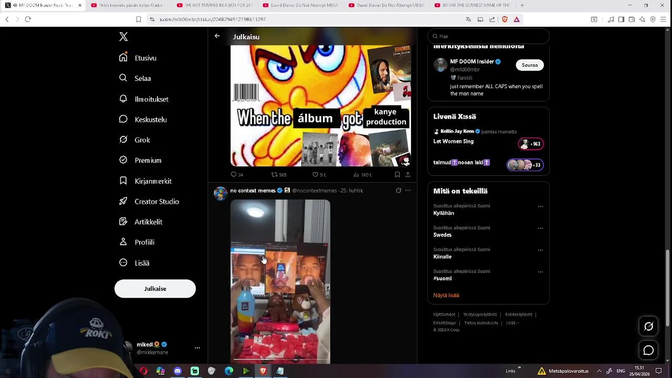672x378 pixels.
Task: Open account menu dots next to mikedi
Action: click(197, 348)
